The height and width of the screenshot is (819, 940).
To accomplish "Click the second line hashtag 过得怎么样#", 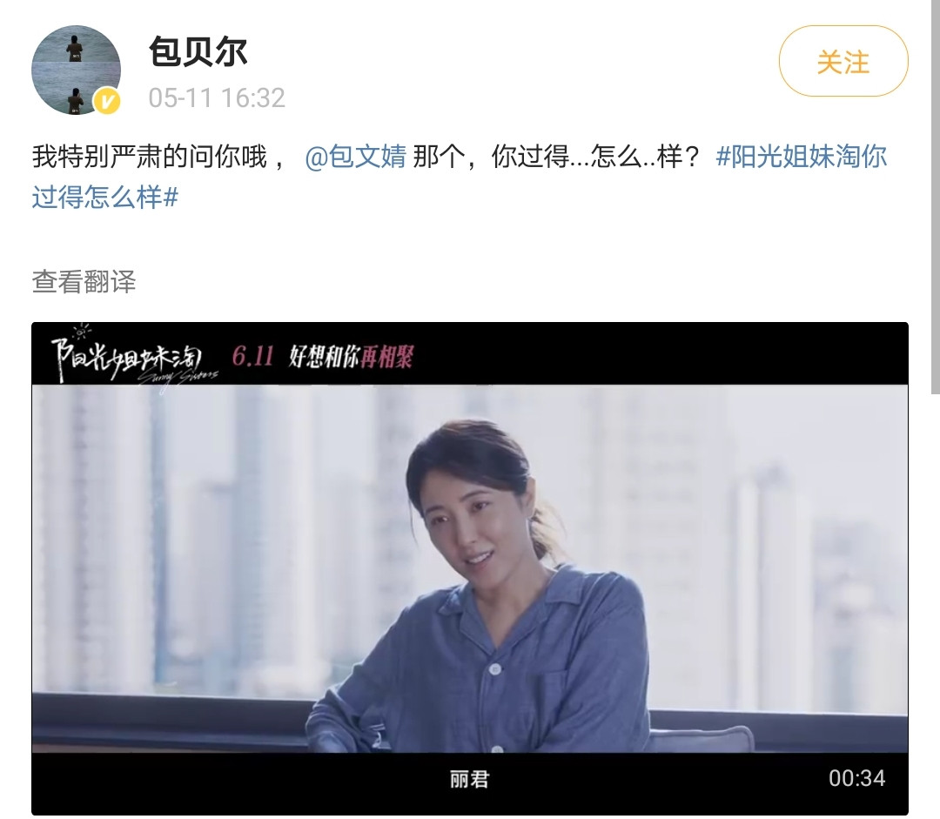I will click(105, 197).
